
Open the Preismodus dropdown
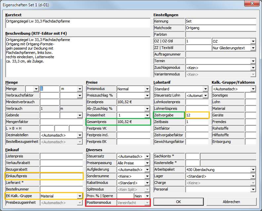click(147, 89)
